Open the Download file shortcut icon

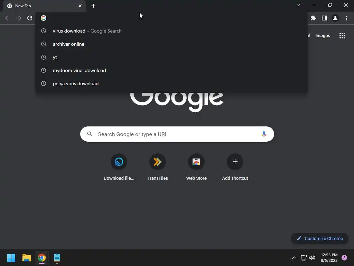tap(119, 162)
